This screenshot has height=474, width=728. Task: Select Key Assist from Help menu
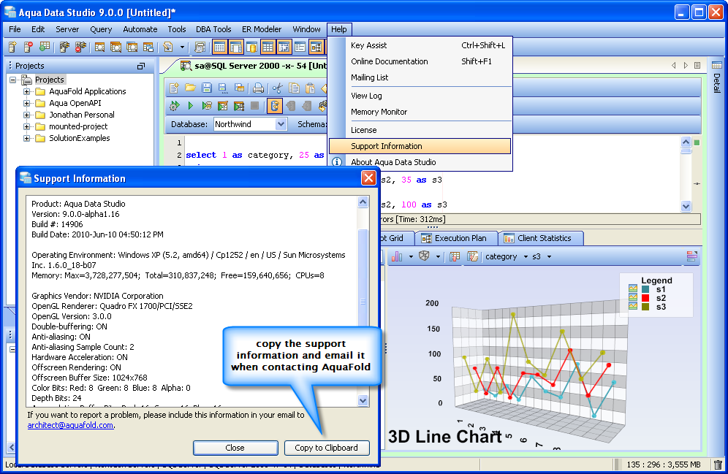(420, 45)
